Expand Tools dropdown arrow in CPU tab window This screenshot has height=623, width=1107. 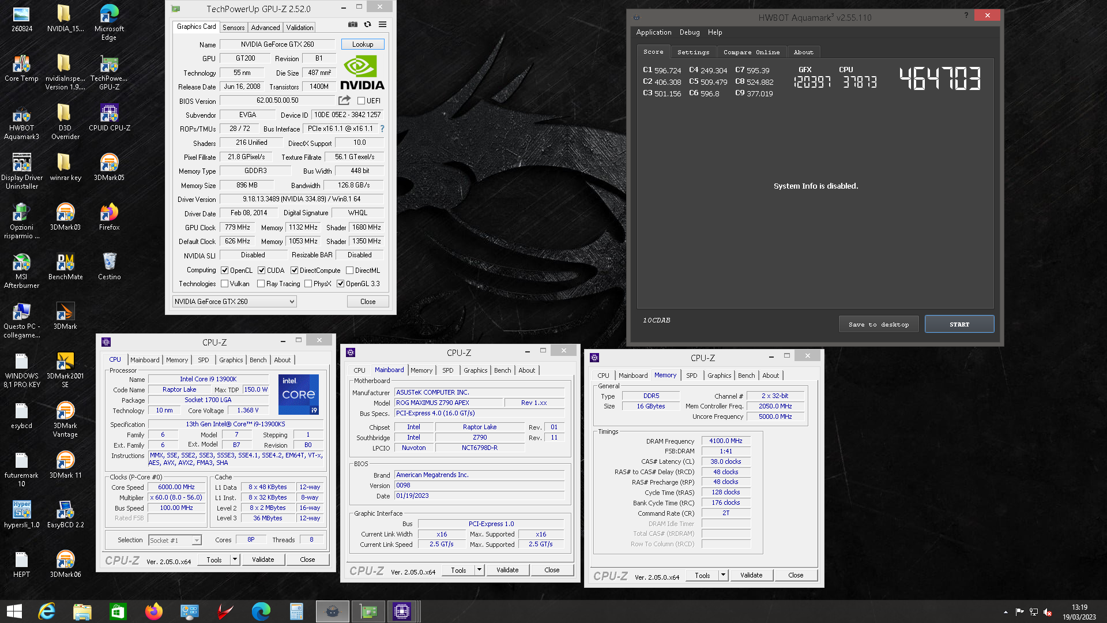(235, 560)
